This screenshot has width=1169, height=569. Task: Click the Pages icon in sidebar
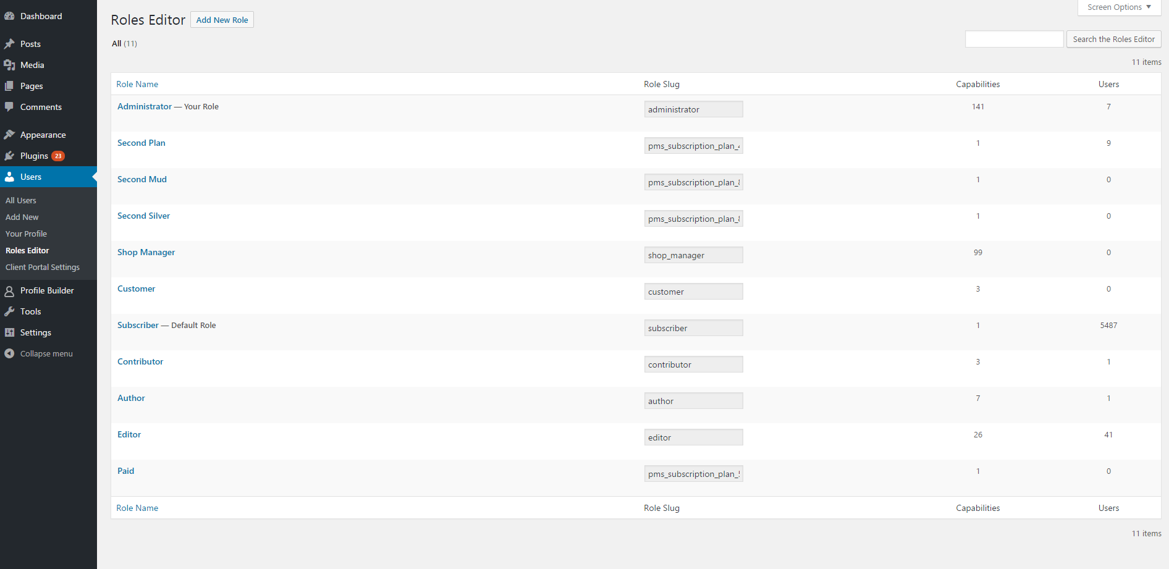[x=9, y=86]
